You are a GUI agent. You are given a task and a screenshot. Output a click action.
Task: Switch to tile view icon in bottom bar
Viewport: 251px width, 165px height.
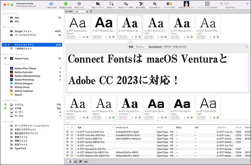tap(70, 162)
